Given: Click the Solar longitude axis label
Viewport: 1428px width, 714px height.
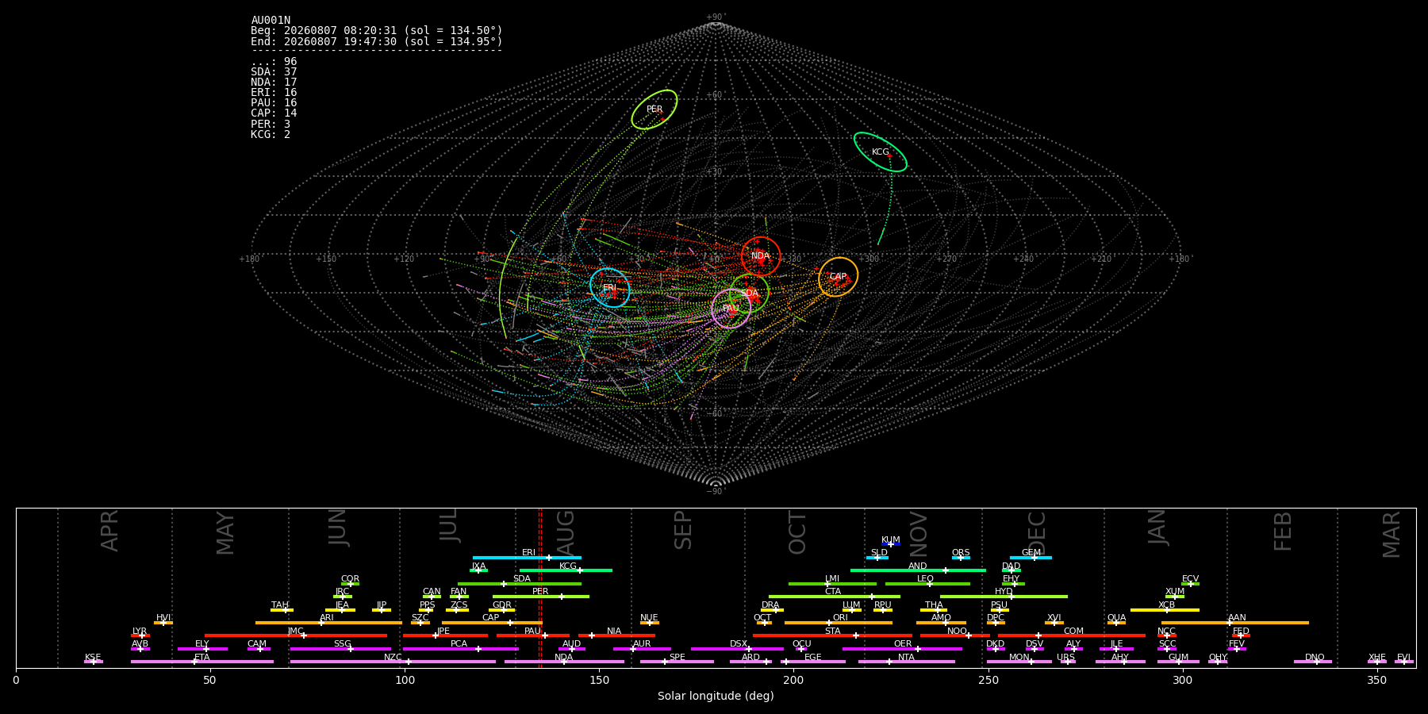Looking at the screenshot, I should click(x=716, y=696).
